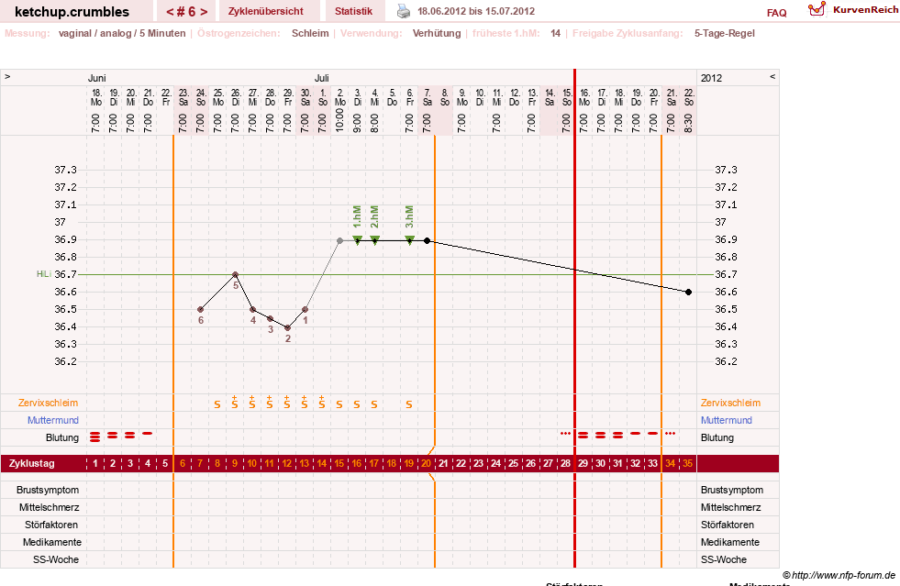Click the printer icon
This screenshot has height=586, width=900.
point(404,11)
